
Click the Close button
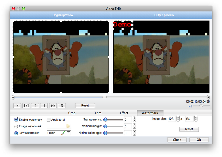click(177, 140)
